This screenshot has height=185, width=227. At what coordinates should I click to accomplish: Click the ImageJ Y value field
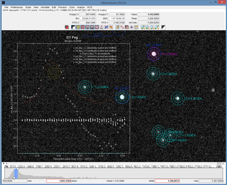tap(117, 14)
